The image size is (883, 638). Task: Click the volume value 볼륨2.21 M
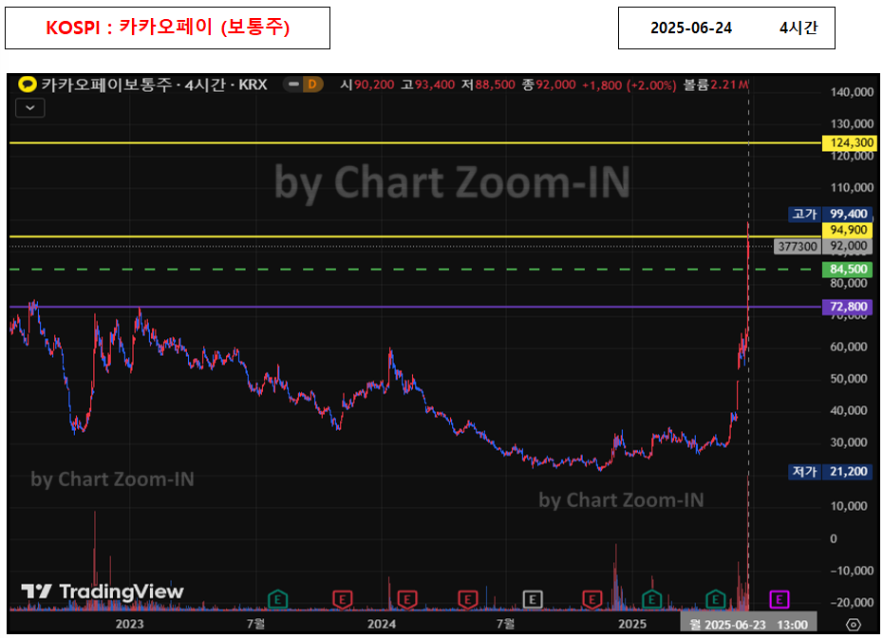click(716, 85)
